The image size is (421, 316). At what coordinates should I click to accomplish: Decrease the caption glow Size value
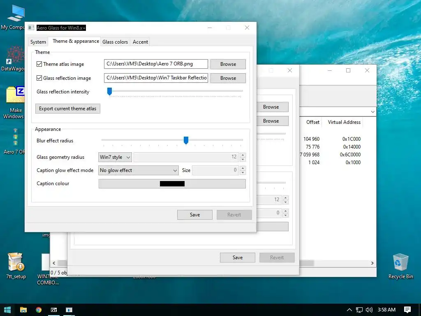click(x=243, y=172)
